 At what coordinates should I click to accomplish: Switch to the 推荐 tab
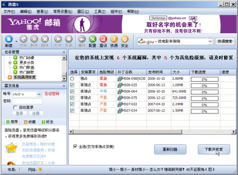pyautogui.click(x=12, y=122)
